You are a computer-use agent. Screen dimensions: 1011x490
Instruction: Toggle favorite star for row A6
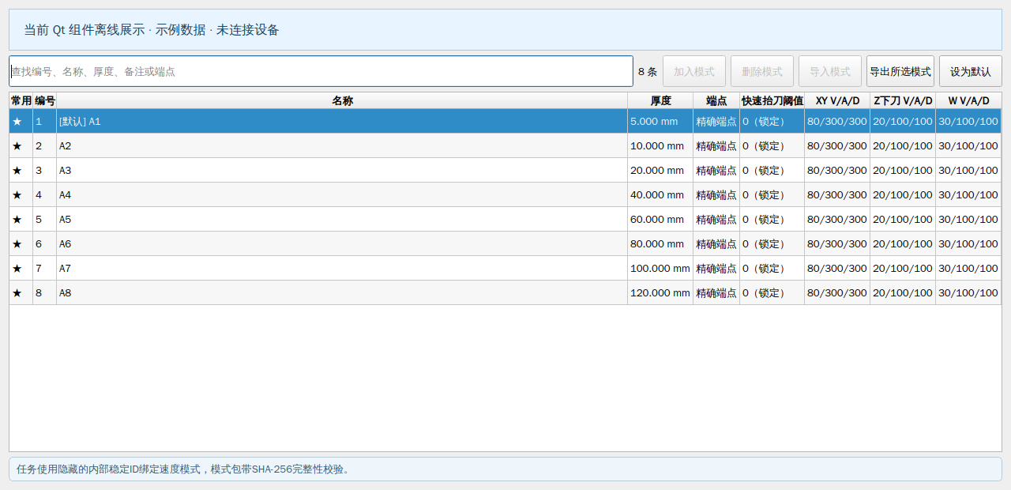[17, 244]
